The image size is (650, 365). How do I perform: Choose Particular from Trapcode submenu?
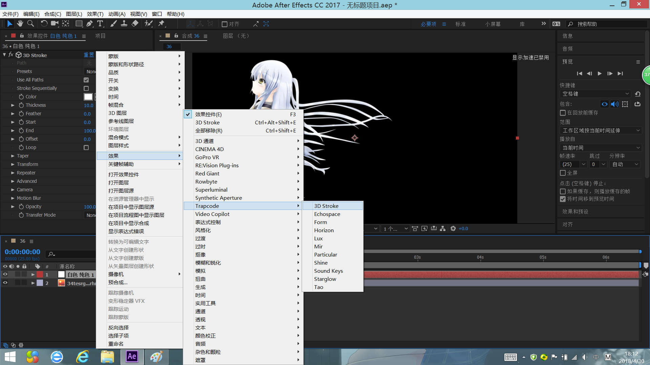click(325, 255)
